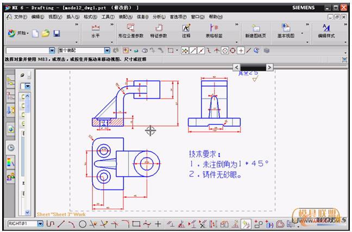
Task: Open the 首选项(P) menu
Action: [177, 17]
